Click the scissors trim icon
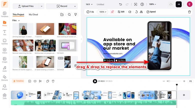The image size is (195, 108). 40,81
